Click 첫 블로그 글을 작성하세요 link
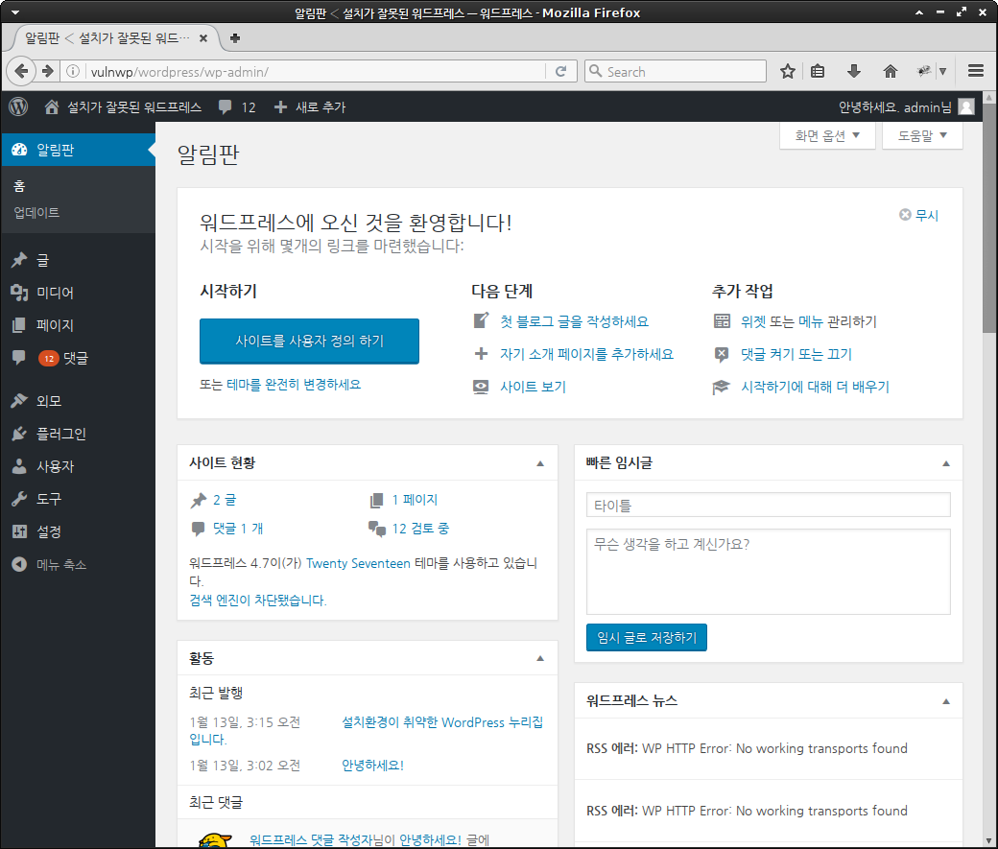This screenshot has height=849, width=998. pos(574,321)
